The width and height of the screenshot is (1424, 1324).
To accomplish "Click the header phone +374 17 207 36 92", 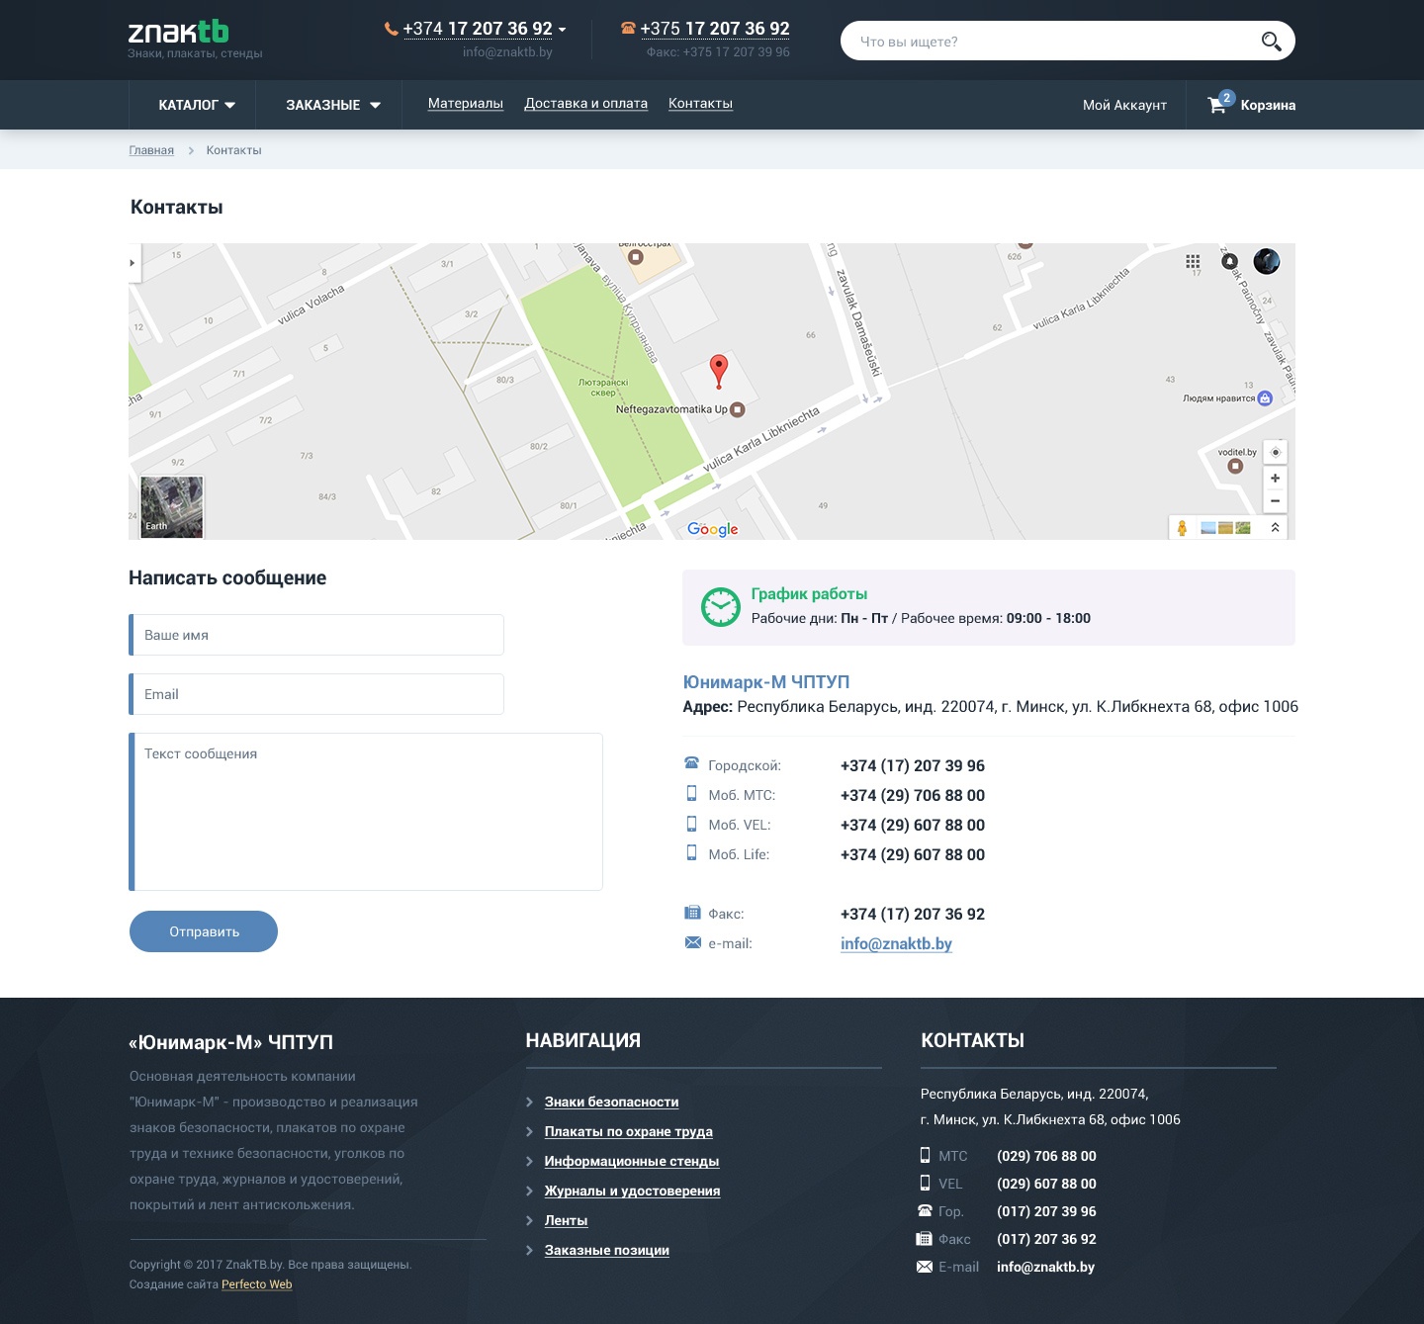I will pyautogui.click(x=478, y=29).
